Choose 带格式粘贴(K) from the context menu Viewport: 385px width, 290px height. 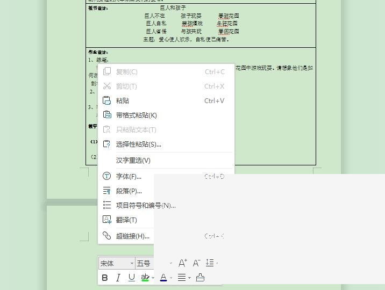[x=166, y=115]
